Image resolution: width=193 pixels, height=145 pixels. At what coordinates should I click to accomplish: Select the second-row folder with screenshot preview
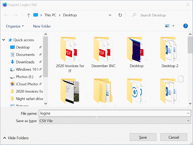click(x=70, y=91)
